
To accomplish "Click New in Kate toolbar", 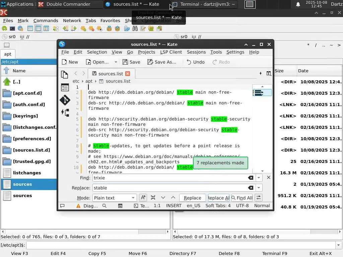I will (x=70, y=62).
